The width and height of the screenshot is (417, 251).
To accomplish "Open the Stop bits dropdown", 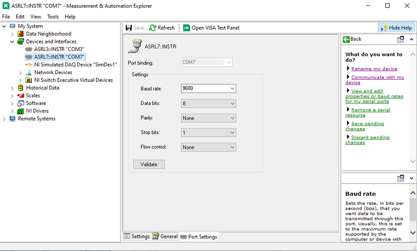I will pos(232,133).
